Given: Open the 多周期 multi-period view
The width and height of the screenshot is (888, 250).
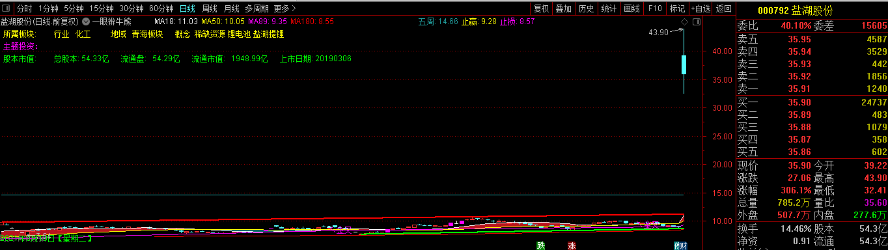Looking at the screenshot, I should pyautogui.click(x=257, y=8).
